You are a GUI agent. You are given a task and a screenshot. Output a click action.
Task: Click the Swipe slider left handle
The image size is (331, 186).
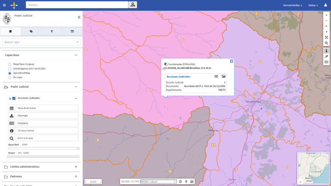coord(8,157)
